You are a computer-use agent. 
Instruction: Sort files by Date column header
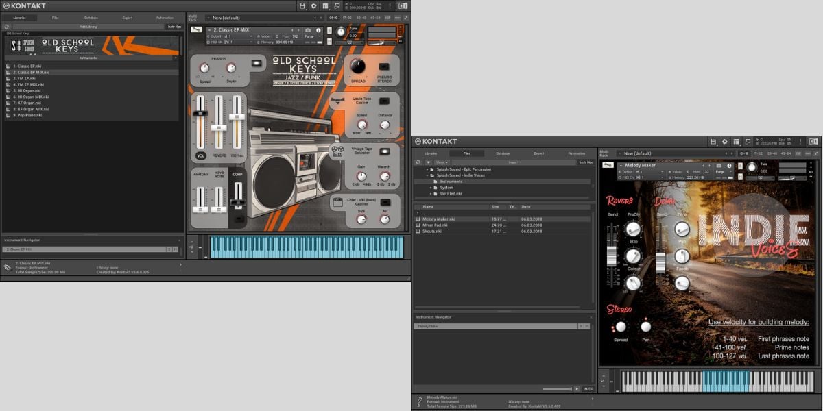(x=556, y=206)
